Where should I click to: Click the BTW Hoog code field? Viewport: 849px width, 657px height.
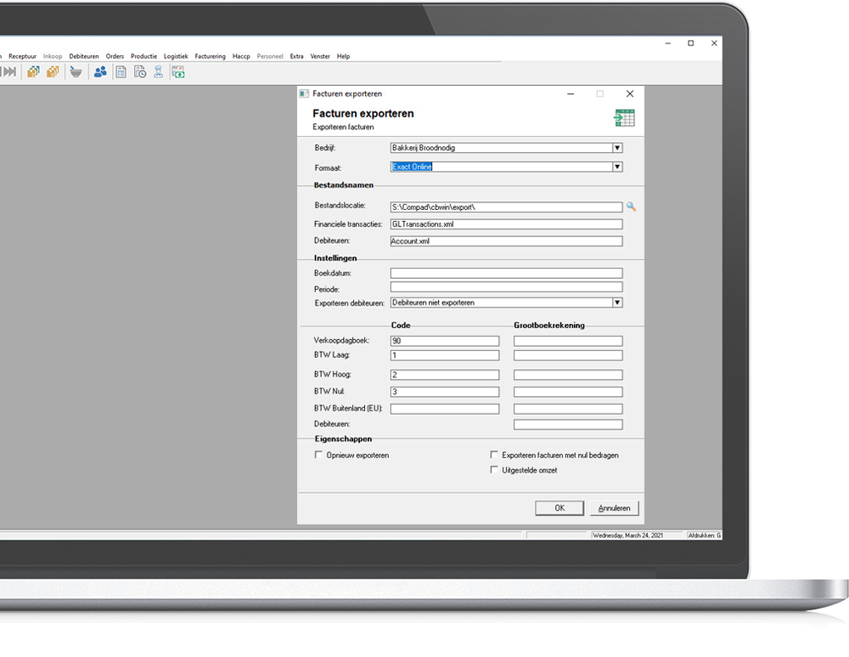pyautogui.click(x=445, y=375)
